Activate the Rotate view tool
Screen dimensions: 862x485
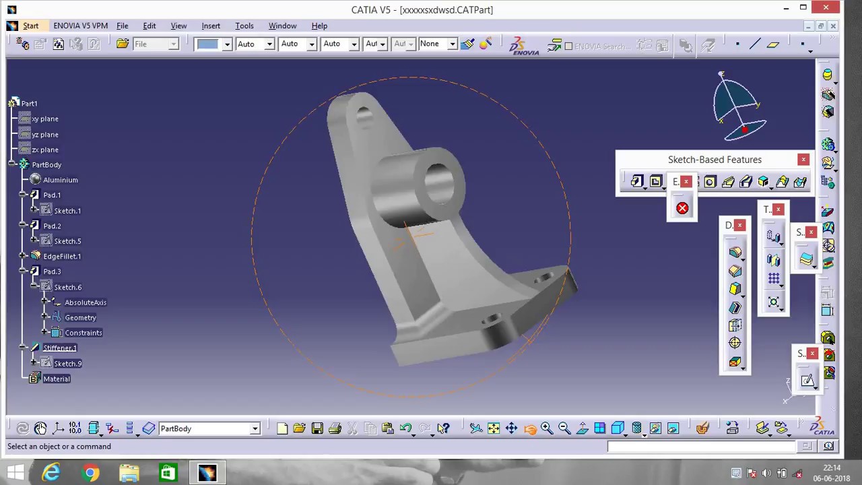coord(529,428)
